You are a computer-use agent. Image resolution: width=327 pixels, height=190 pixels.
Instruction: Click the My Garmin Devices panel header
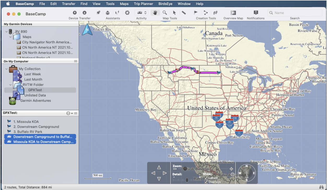coord(40,24)
